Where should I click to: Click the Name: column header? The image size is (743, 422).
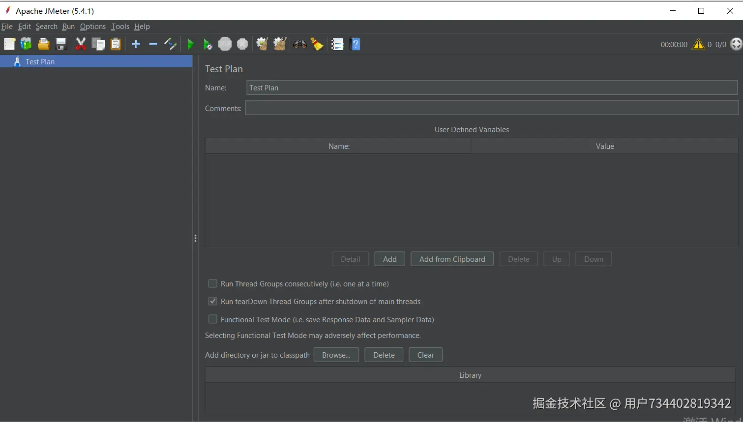click(339, 146)
